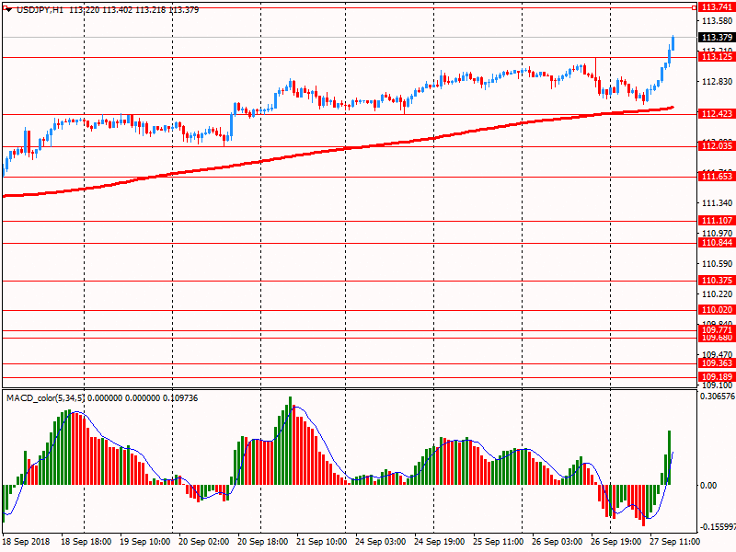Image resolution: width=736 pixels, height=552 pixels.
Task: Click the red 109.189 price level label
Action: click(x=717, y=377)
